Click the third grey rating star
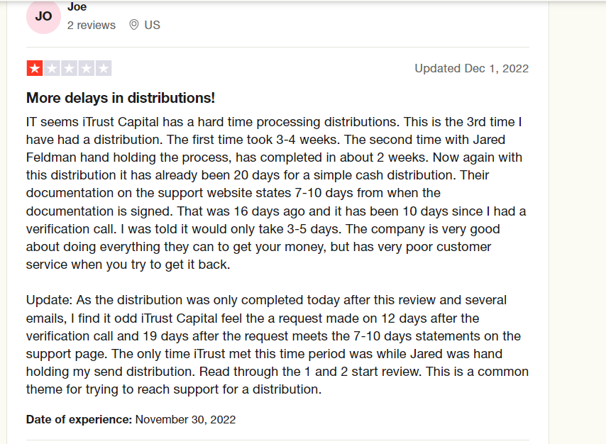This screenshot has width=606, height=444. (69, 68)
